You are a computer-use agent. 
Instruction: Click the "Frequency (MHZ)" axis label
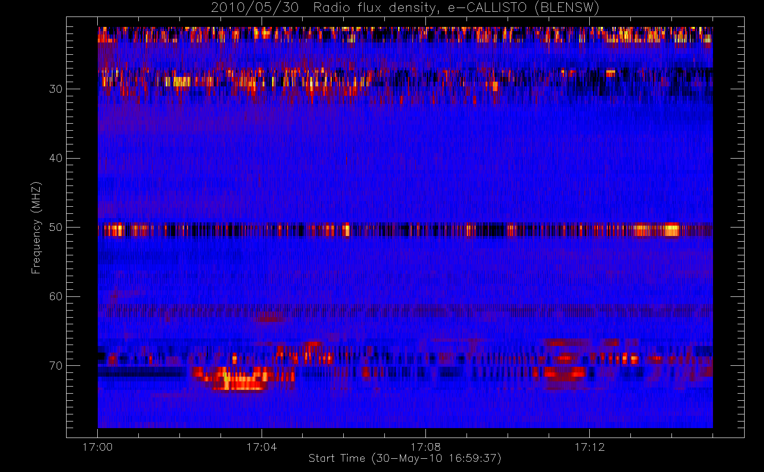pos(36,228)
